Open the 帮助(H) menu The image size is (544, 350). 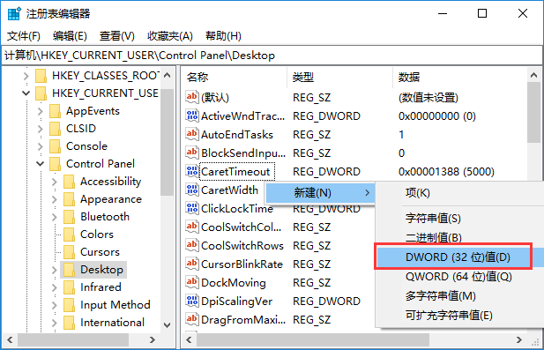pos(223,36)
